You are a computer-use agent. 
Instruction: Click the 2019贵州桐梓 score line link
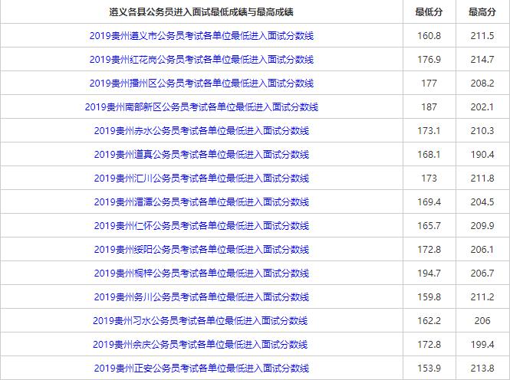pos(201,273)
